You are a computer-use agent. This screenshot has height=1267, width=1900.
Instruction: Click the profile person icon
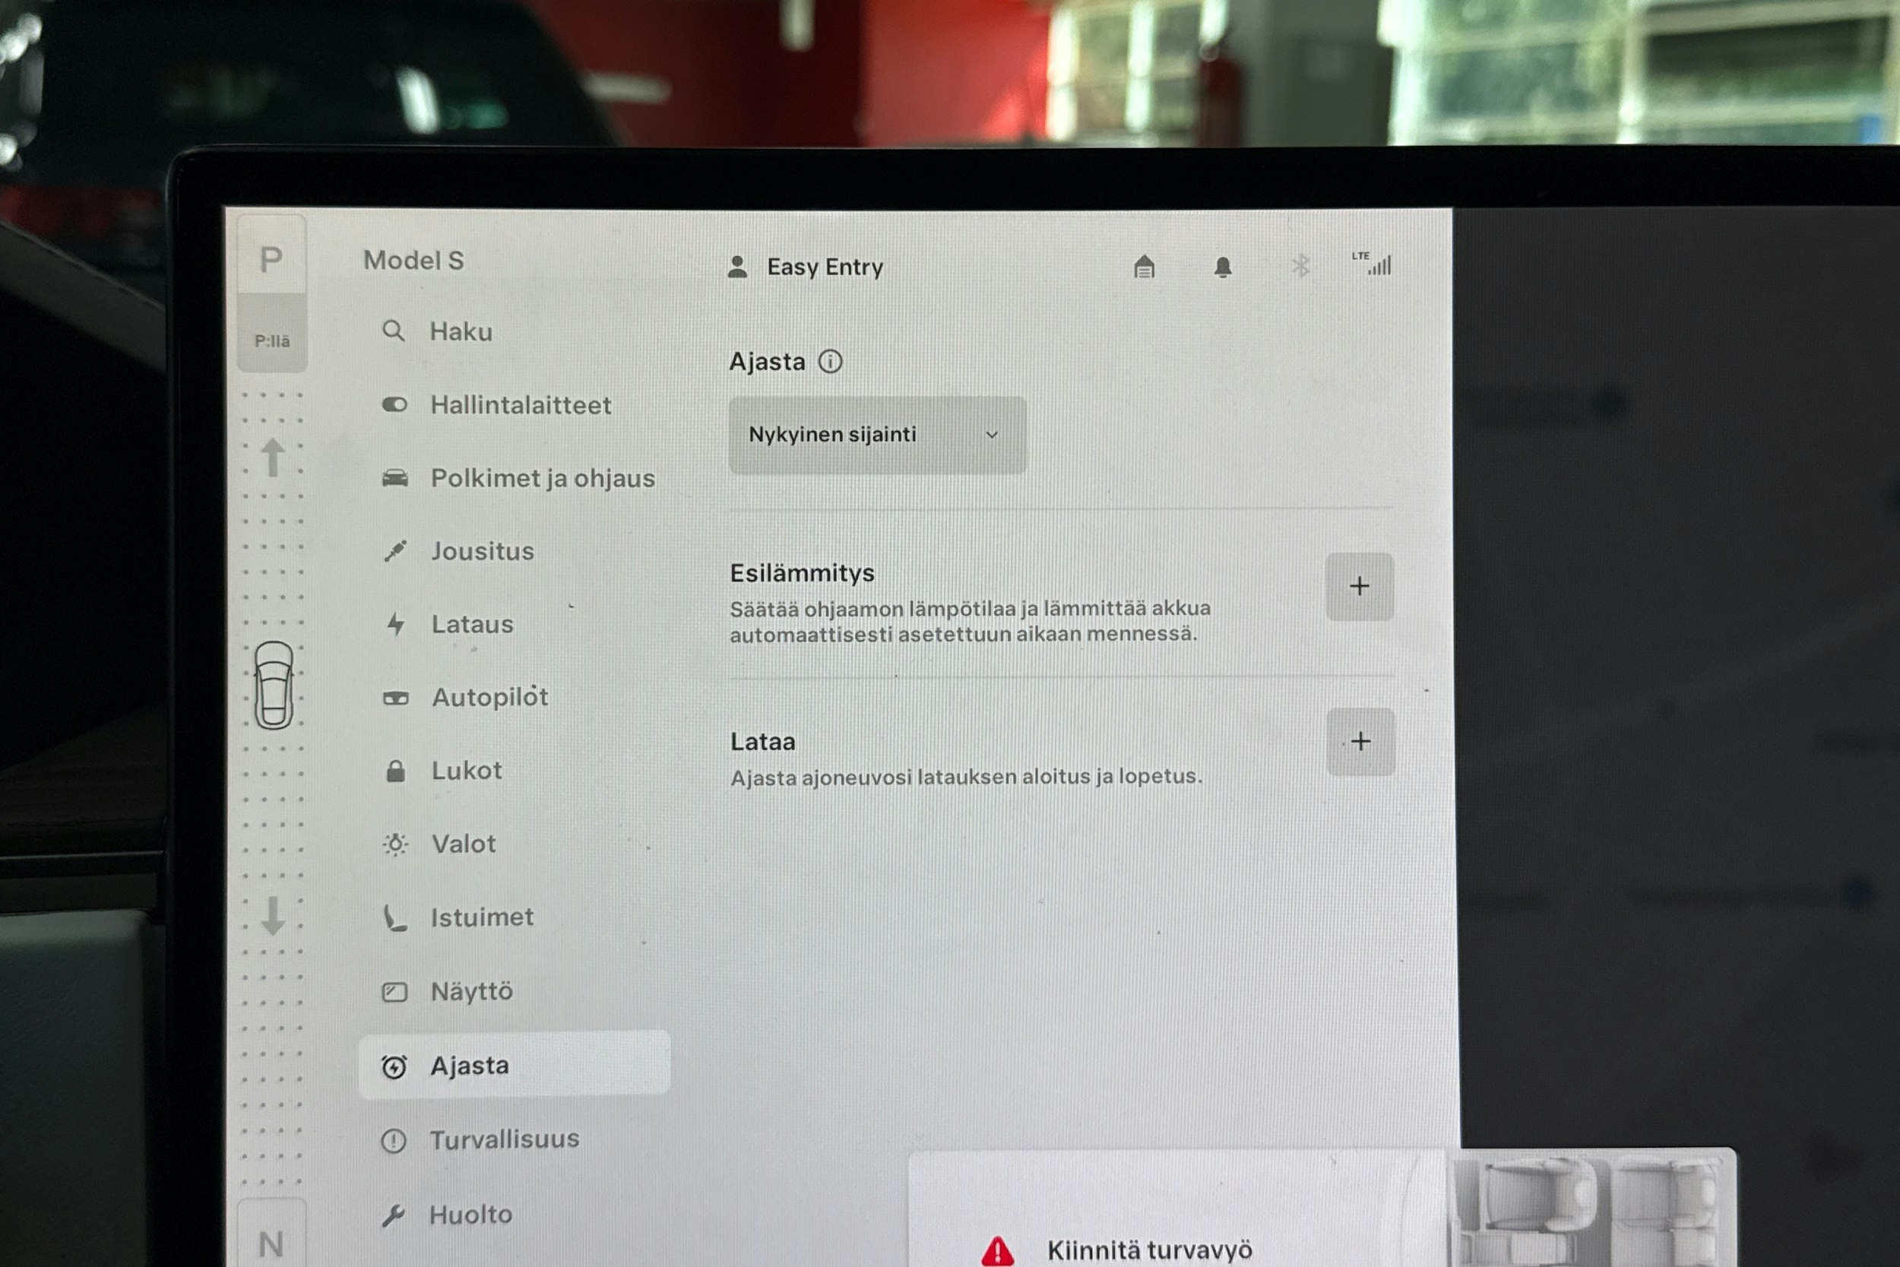click(737, 267)
